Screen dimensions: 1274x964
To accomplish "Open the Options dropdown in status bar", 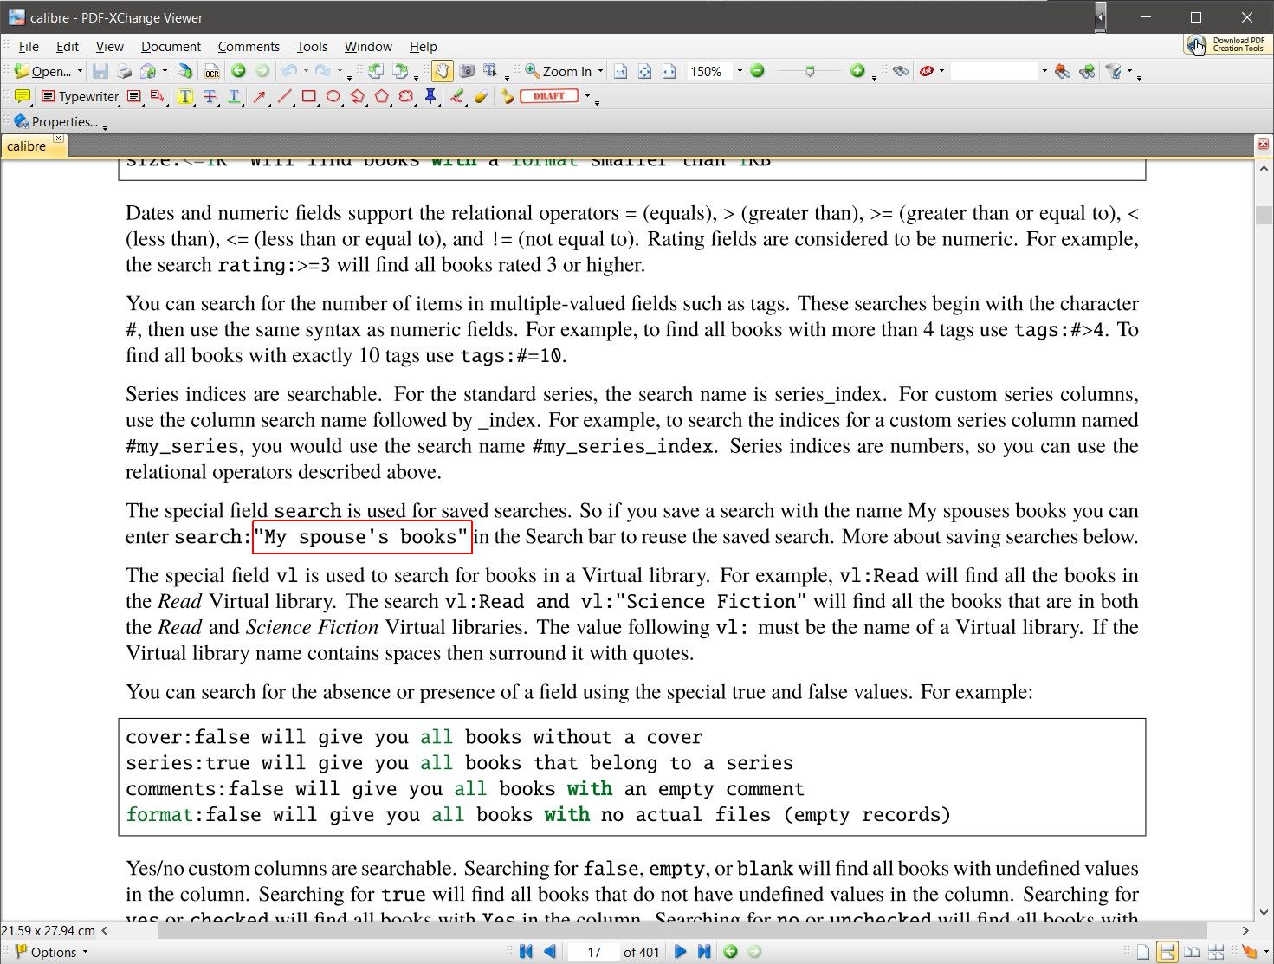I will [x=52, y=952].
